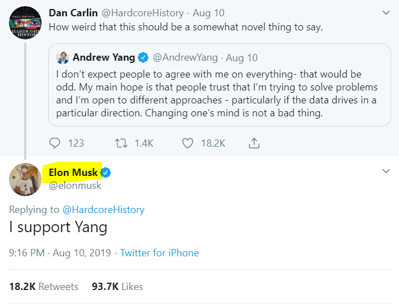This screenshot has width=399, height=308.
Task: Click the 9:16 PM Aug 10, 2019 timestamp
Action: [x=60, y=253]
